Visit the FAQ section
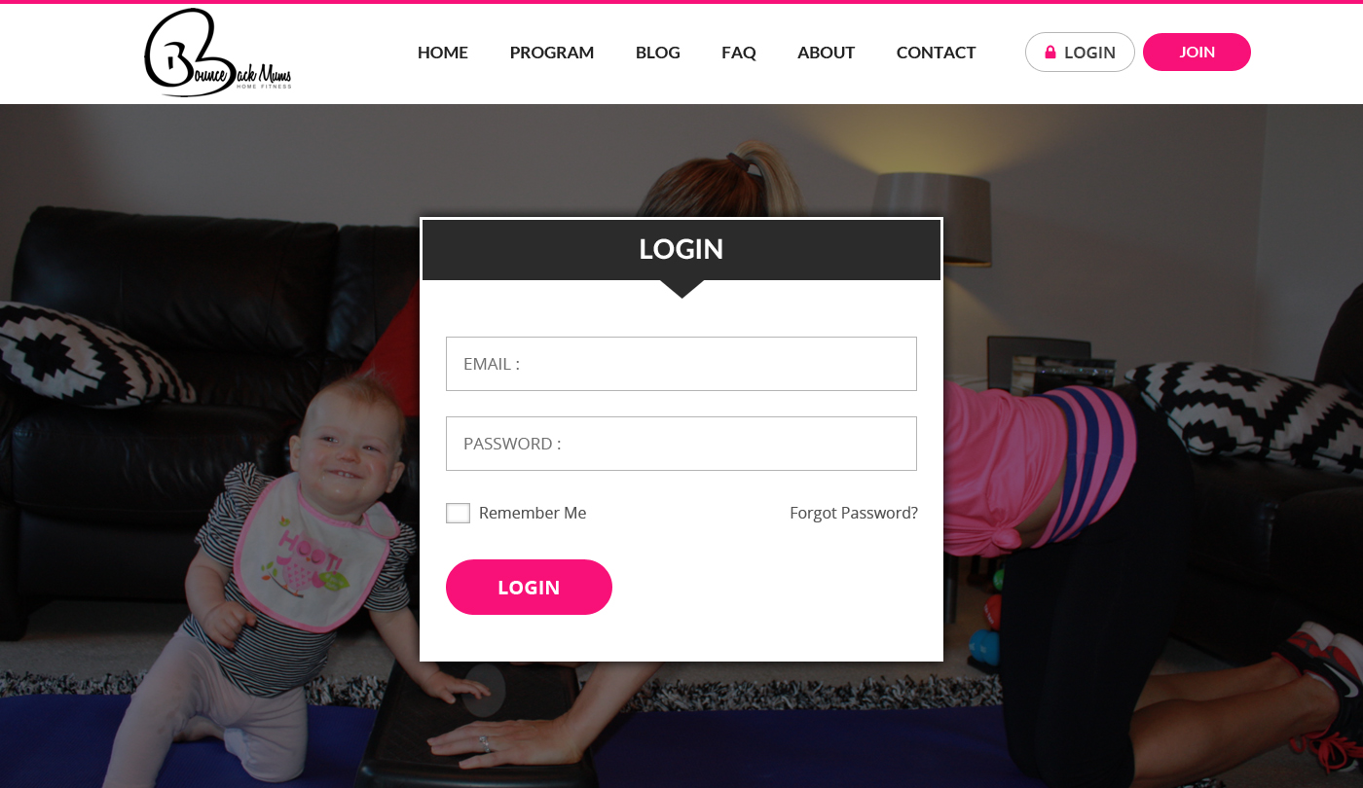 pyautogui.click(x=739, y=53)
